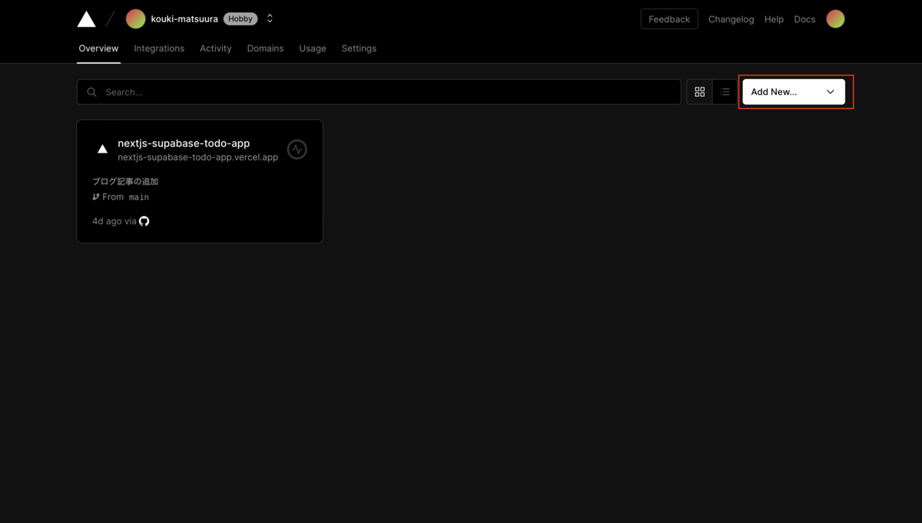Image resolution: width=922 pixels, height=523 pixels.
Task: Select the Overview tab
Action: point(98,48)
